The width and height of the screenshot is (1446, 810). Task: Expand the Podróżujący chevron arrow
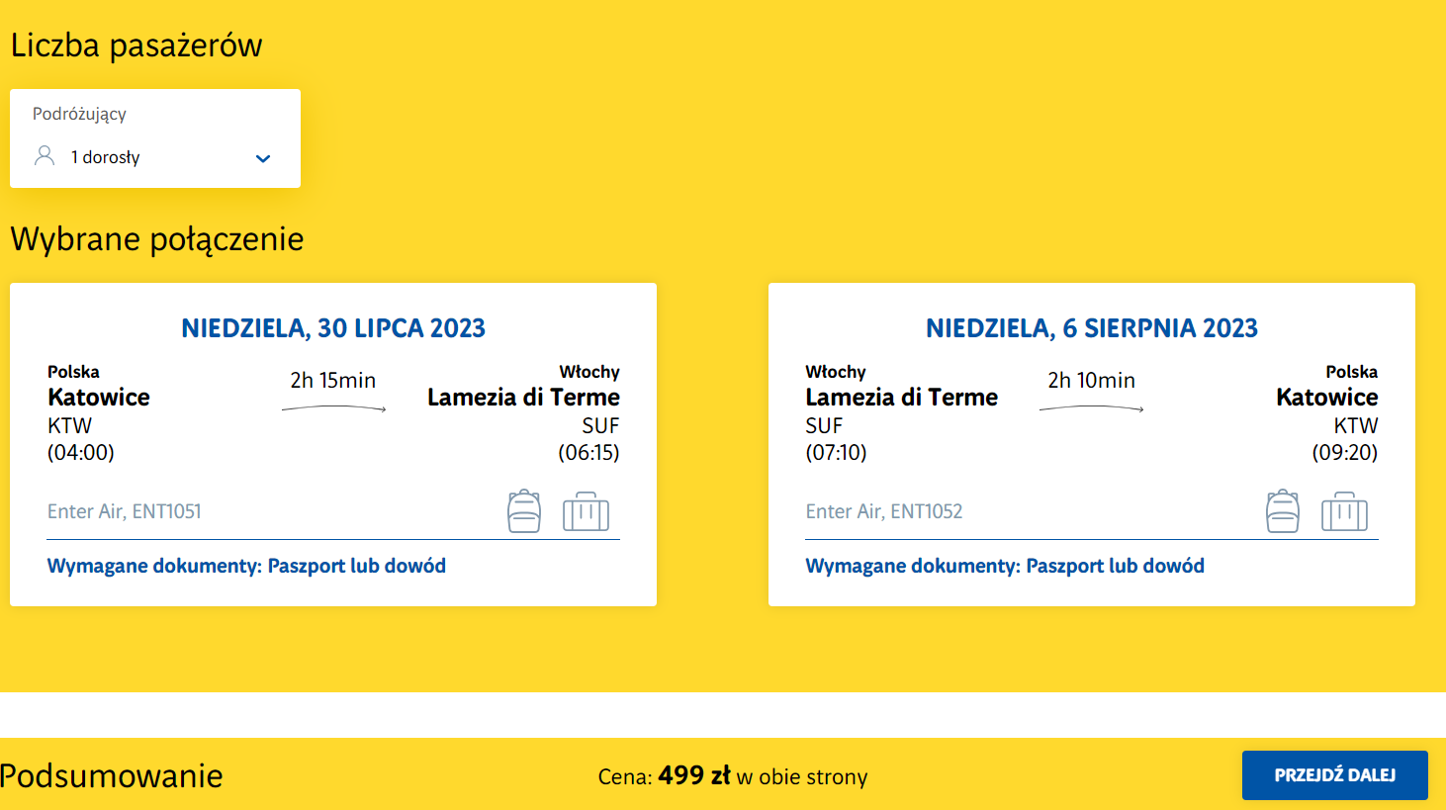point(263,158)
